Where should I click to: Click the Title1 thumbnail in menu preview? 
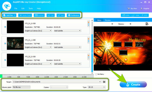(118, 44)
